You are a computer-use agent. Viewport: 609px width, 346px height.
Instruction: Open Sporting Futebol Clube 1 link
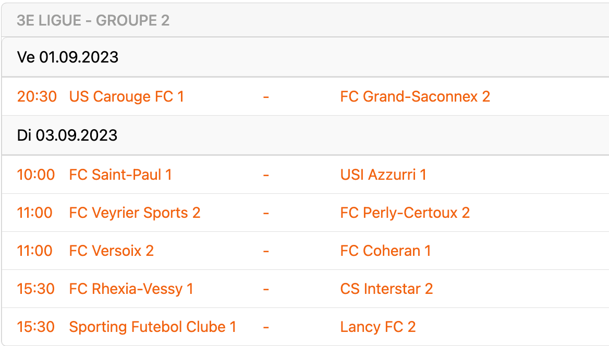153,327
